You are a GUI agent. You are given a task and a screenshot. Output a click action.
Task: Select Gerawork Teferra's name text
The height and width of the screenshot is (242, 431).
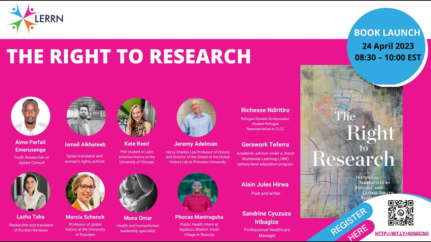(265, 145)
